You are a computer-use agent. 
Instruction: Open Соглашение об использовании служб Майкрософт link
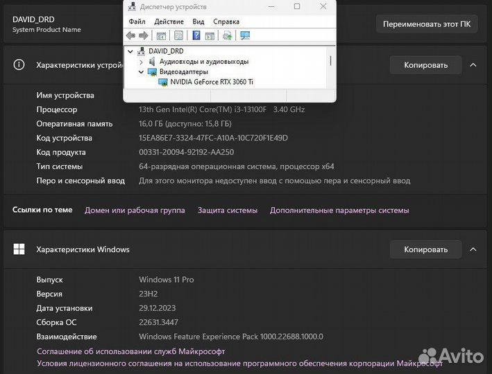pos(131,351)
